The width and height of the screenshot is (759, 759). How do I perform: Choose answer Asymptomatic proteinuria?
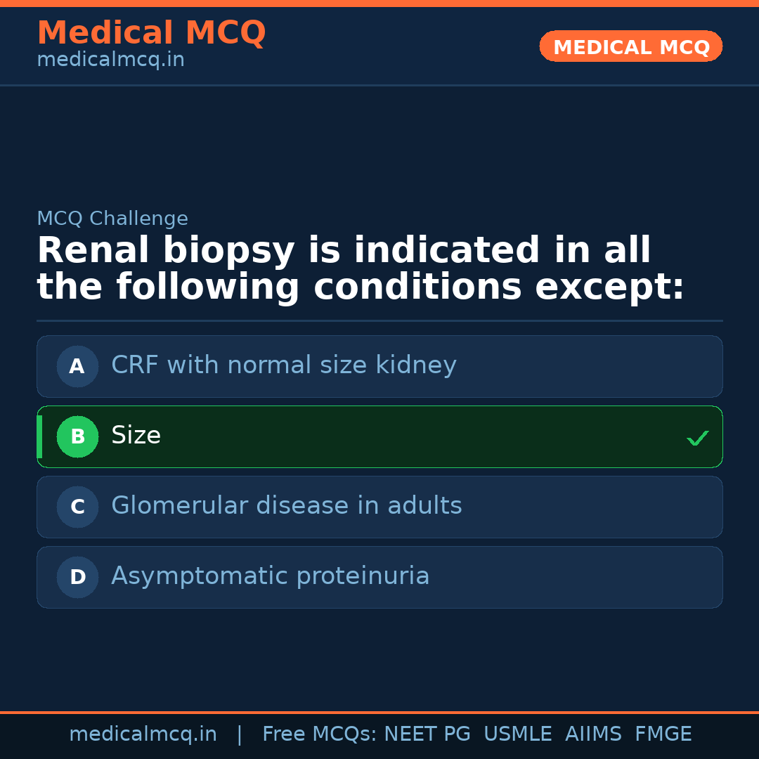[x=271, y=576]
